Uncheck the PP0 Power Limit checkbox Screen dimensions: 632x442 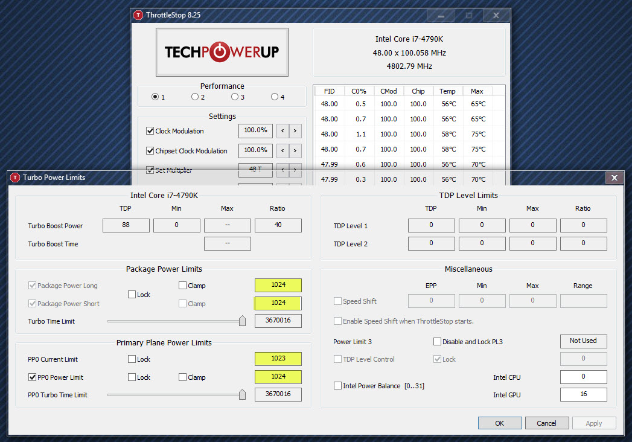32,377
